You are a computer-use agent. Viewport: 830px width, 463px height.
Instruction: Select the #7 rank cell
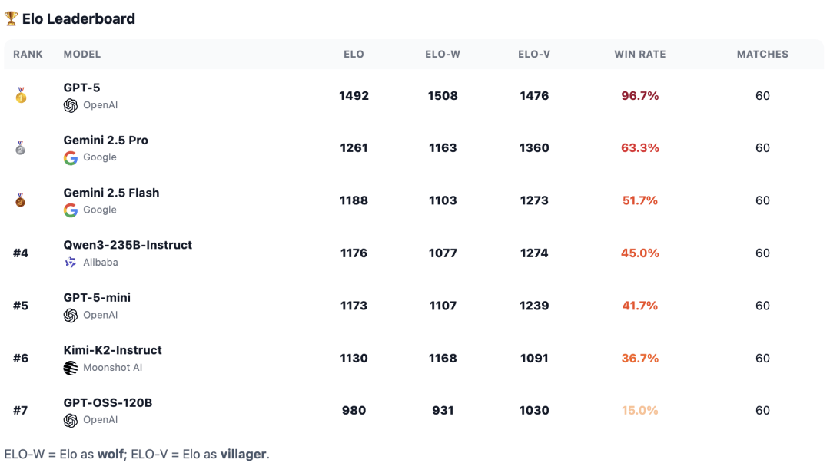point(21,411)
